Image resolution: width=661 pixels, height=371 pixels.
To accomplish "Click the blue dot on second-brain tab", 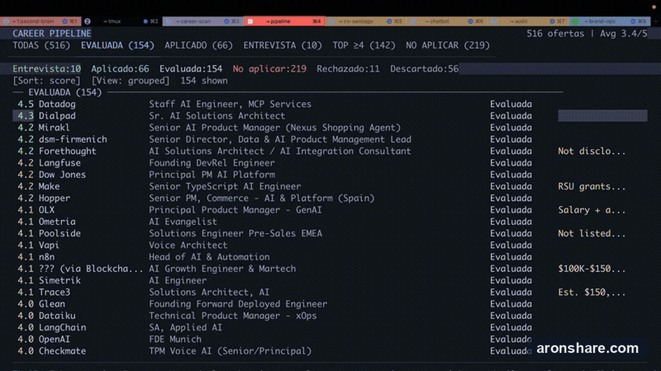I will [x=64, y=21].
